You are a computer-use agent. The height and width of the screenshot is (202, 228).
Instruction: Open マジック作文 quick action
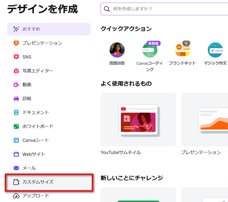(215, 50)
